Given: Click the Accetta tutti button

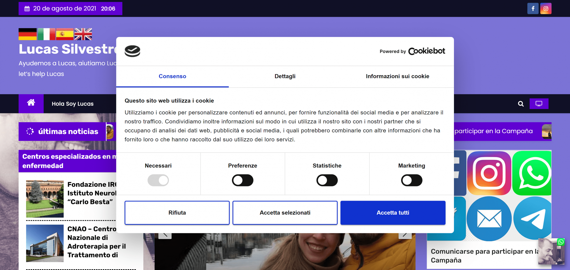Looking at the screenshot, I should coord(393,213).
